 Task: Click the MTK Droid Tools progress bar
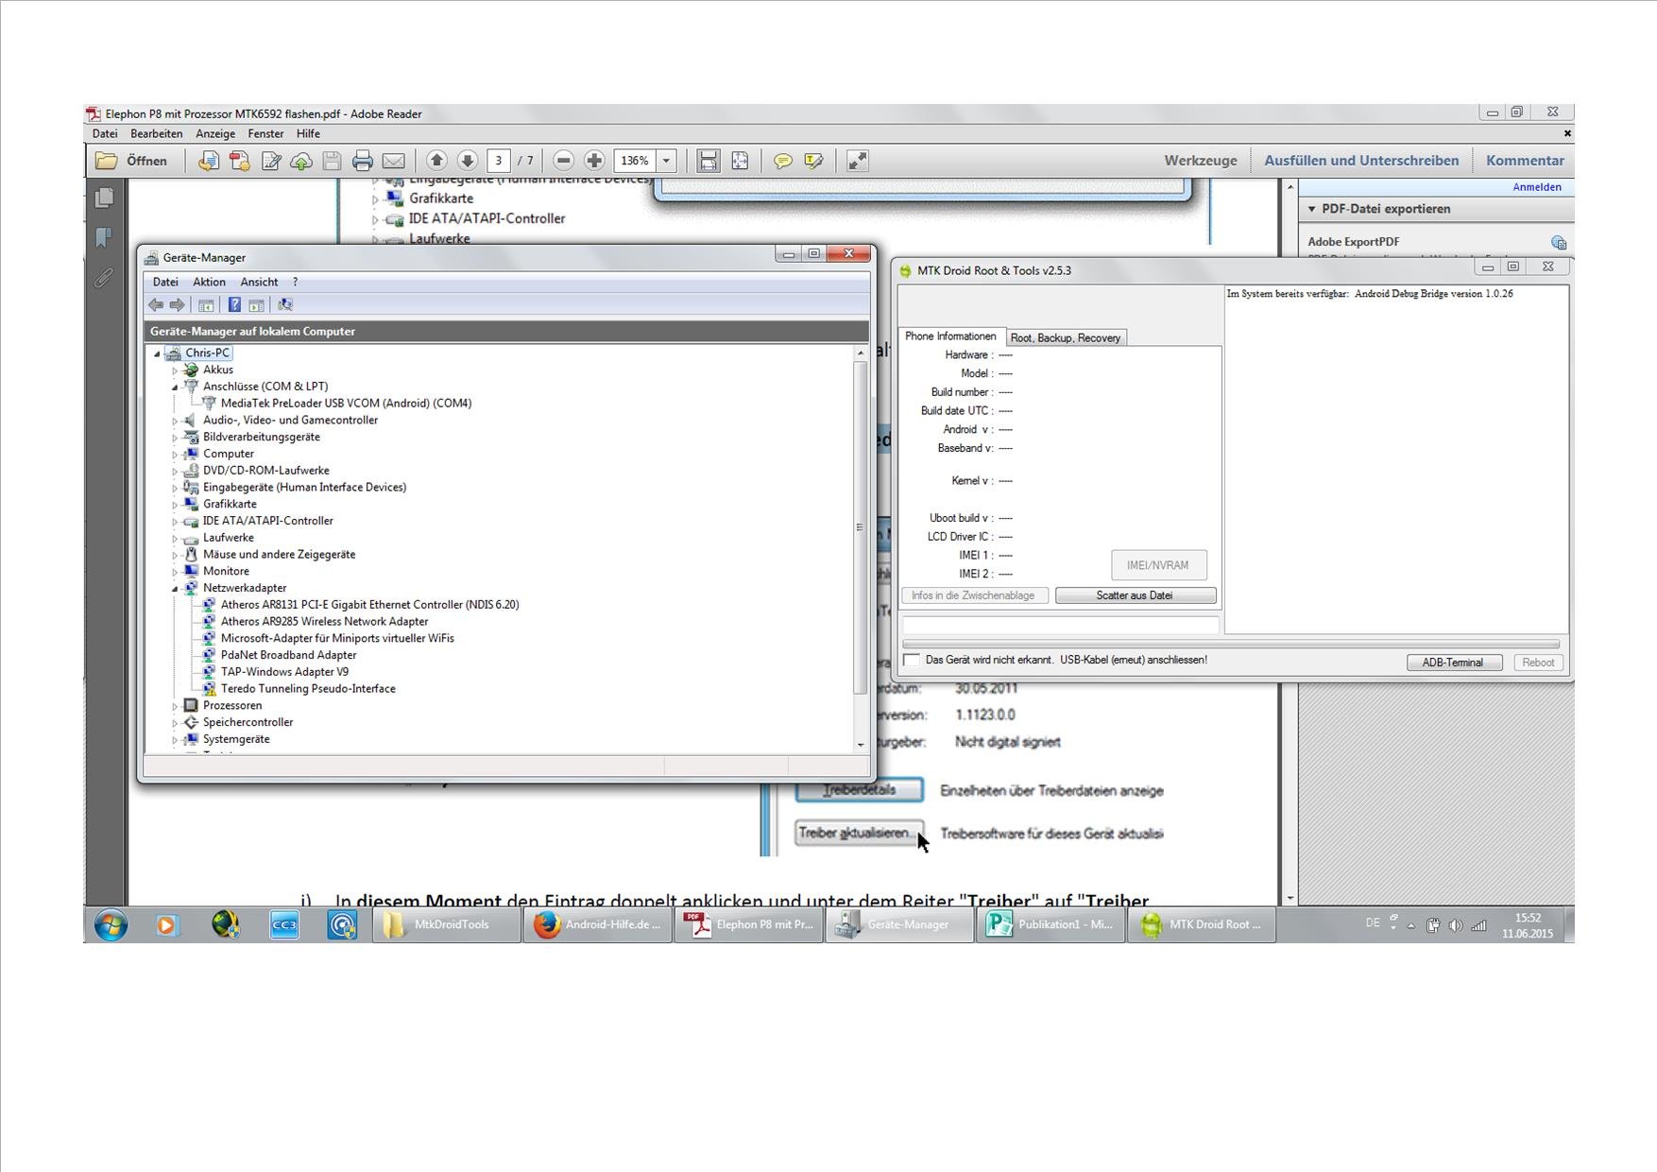1230,644
